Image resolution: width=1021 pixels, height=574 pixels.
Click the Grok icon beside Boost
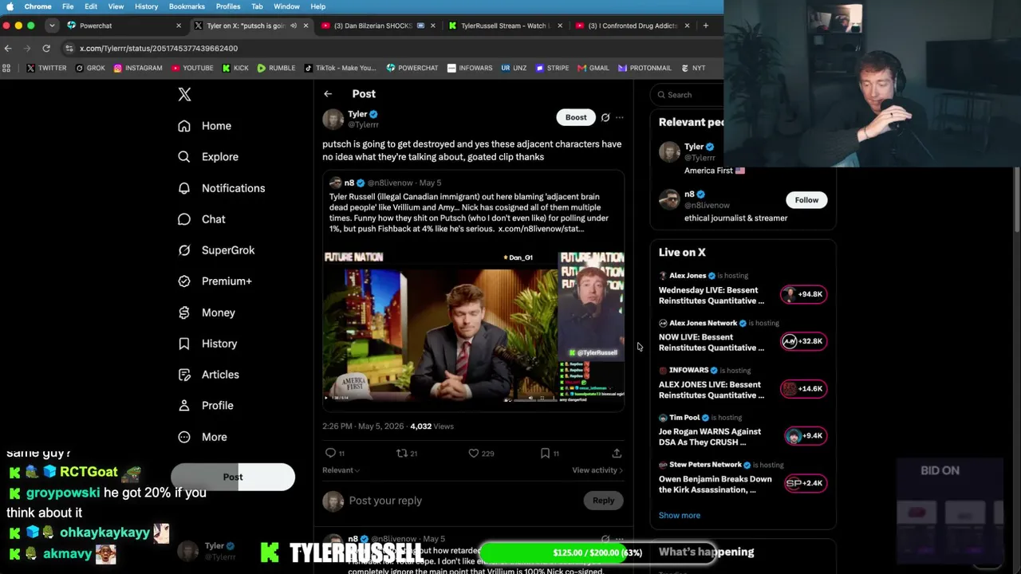click(605, 118)
